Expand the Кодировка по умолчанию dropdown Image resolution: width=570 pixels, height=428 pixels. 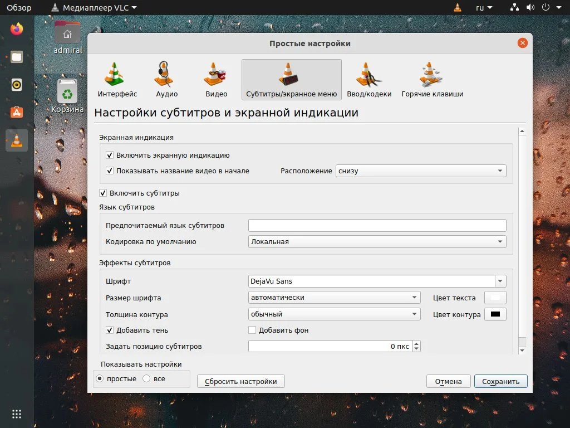coord(377,241)
